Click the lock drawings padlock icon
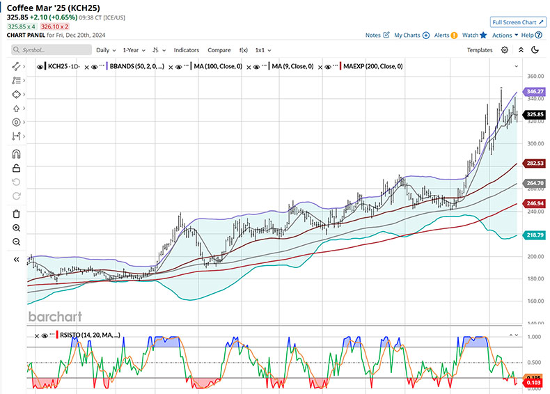 pos(16,168)
